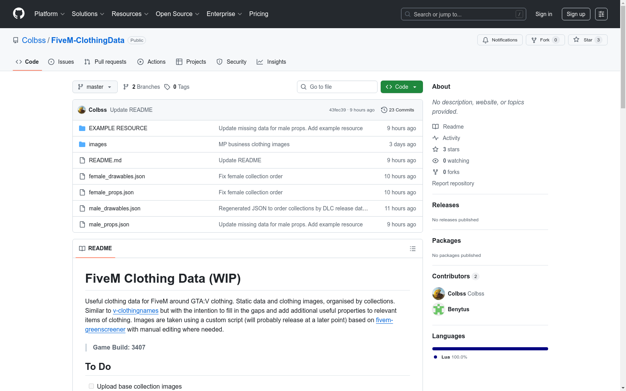Open the green Code dropdown button

point(401,87)
